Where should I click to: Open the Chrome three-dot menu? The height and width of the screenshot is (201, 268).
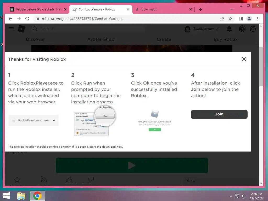point(258,19)
